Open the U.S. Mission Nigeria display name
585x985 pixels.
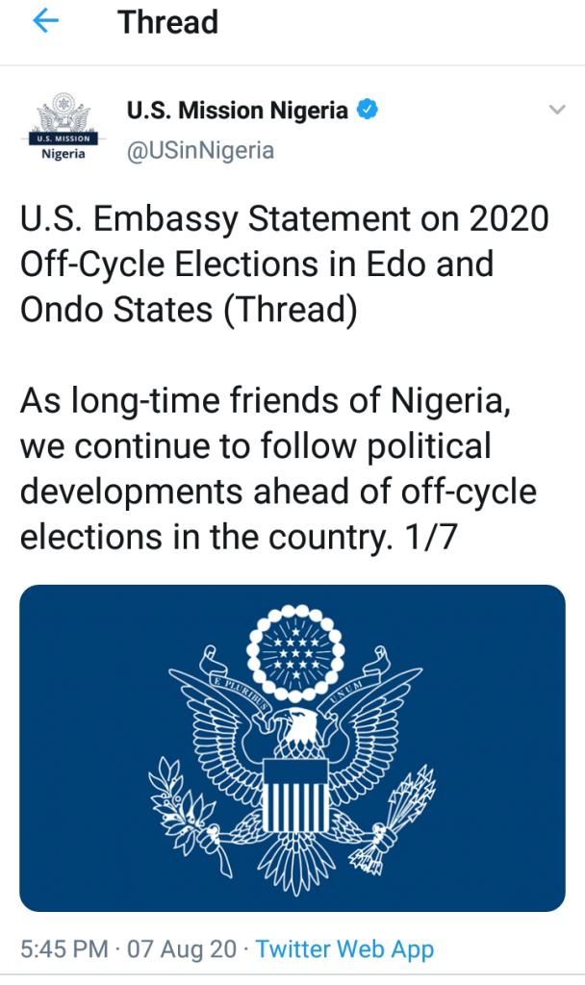point(237,111)
